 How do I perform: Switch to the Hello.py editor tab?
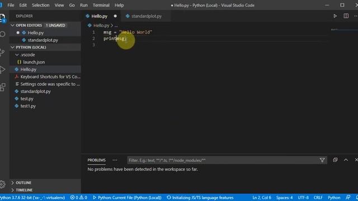click(x=100, y=16)
